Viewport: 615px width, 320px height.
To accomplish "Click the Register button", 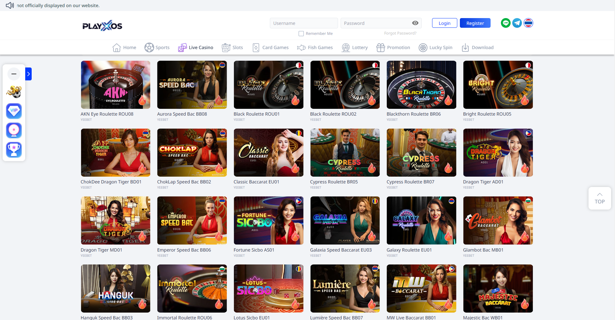I will point(475,23).
